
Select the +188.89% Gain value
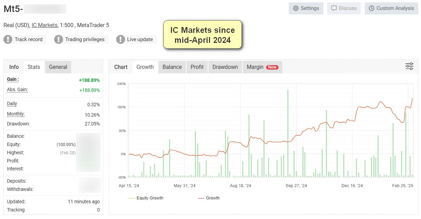[x=89, y=80]
